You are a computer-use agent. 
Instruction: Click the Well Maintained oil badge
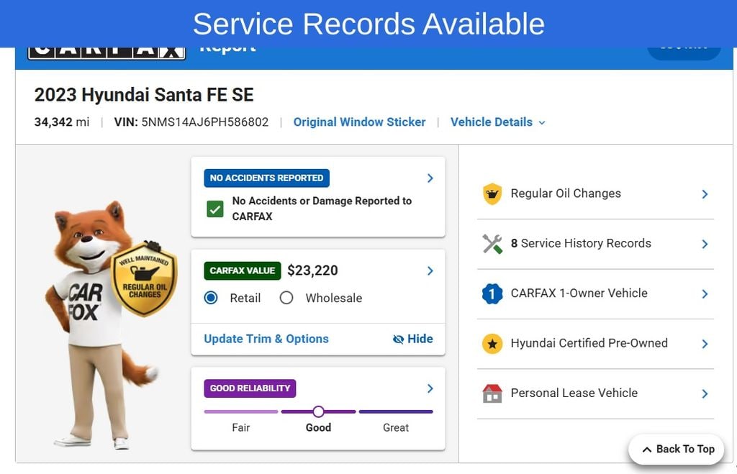(x=144, y=278)
